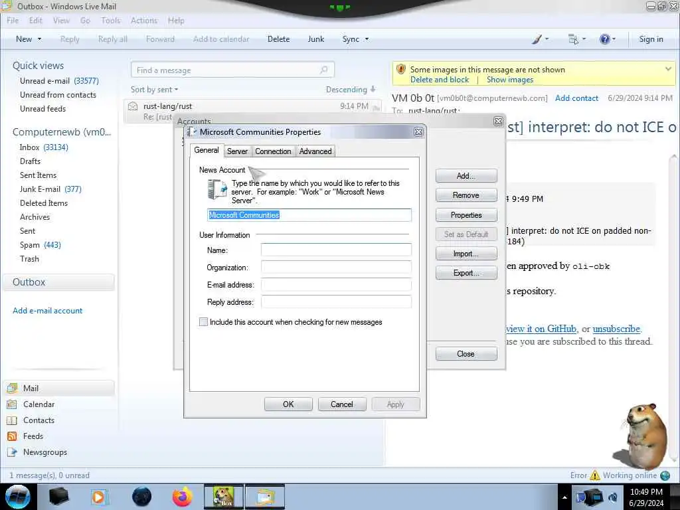Switch to the Advanced tab

(x=315, y=151)
